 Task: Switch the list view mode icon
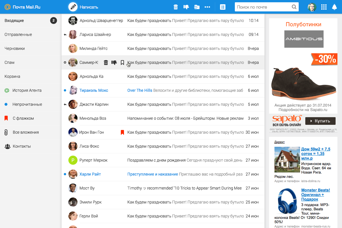point(223,7)
